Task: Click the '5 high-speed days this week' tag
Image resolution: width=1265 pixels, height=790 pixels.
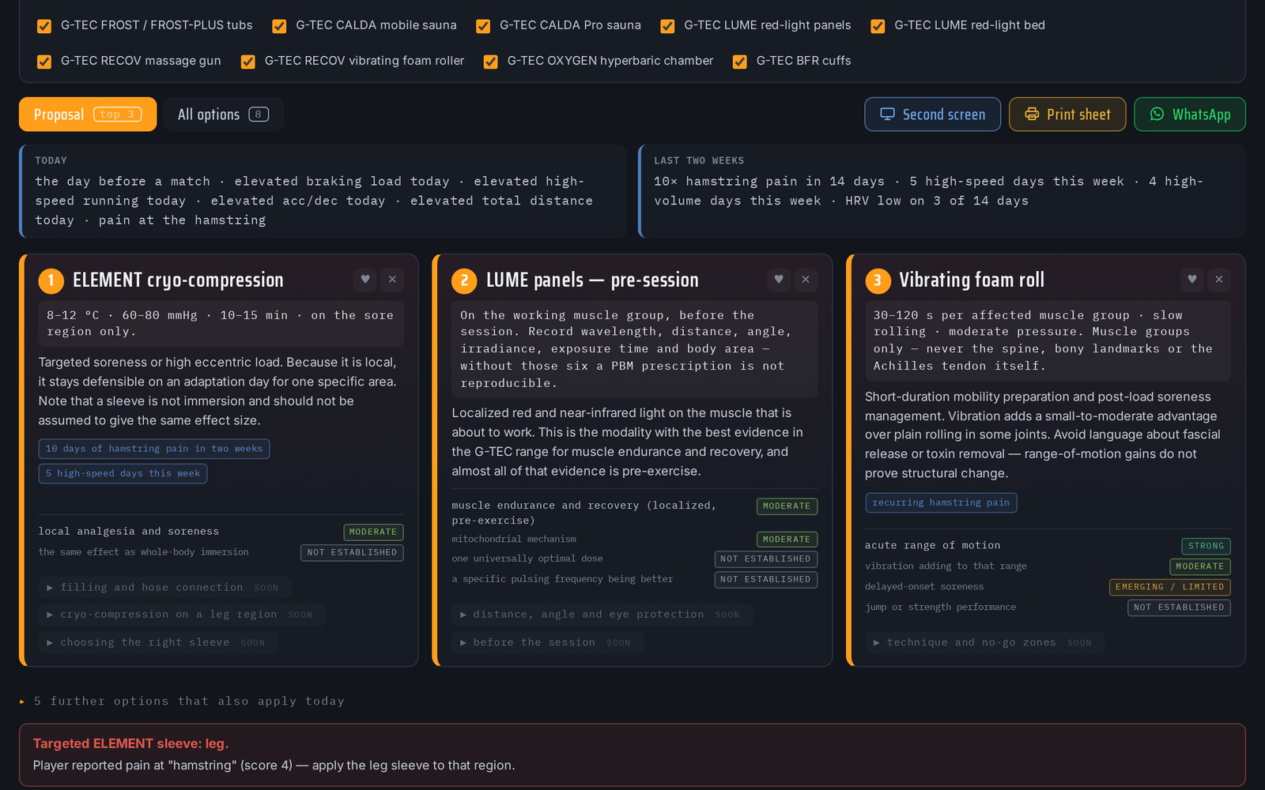Action: point(123,473)
